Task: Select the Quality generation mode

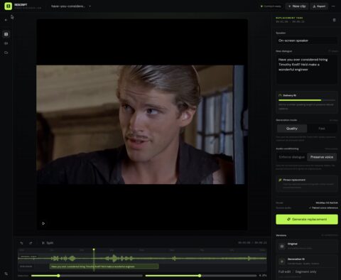Action: coord(292,129)
